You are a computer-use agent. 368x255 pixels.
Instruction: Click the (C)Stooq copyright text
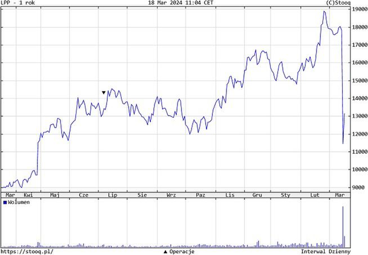[x=338, y=3]
